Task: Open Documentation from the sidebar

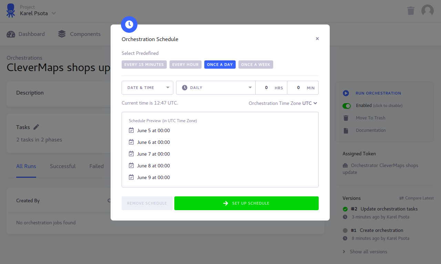Action: tap(370, 130)
